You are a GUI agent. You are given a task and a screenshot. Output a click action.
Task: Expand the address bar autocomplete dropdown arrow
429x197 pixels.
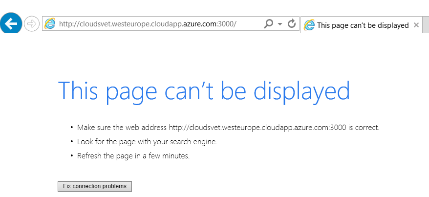coord(279,24)
